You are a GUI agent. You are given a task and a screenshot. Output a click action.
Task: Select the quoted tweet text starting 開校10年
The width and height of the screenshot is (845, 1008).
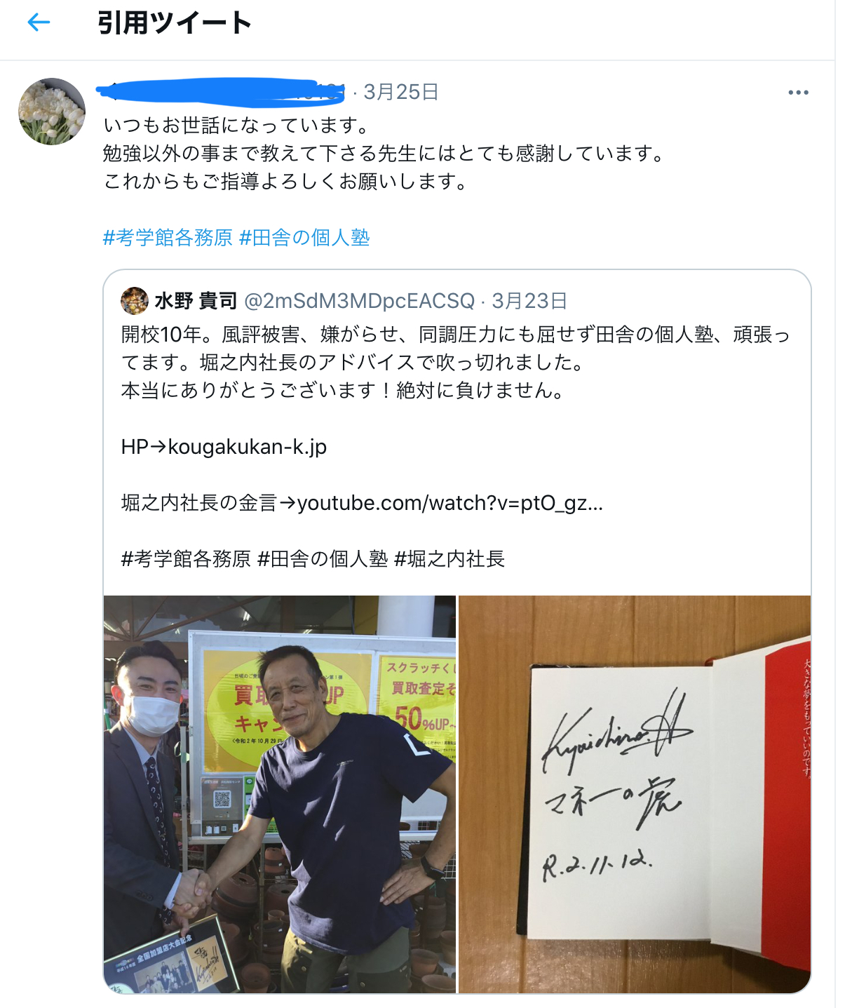pyautogui.click(x=456, y=363)
